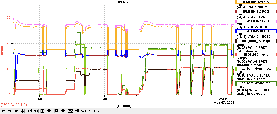Select the IPM1H04A.YPOS legend entry
The width and height of the screenshot is (277, 114).
[x=256, y=21]
